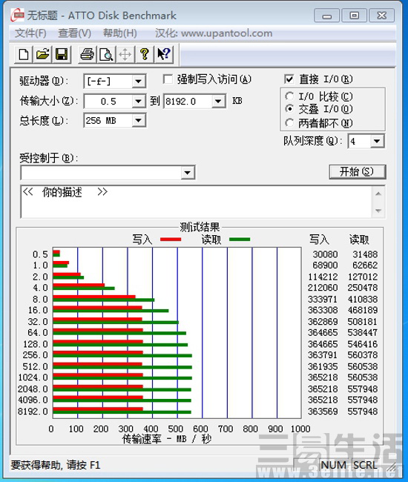The width and height of the screenshot is (408, 482).
Task: Open Print Preview magnifier icon
Action: [x=106, y=55]
